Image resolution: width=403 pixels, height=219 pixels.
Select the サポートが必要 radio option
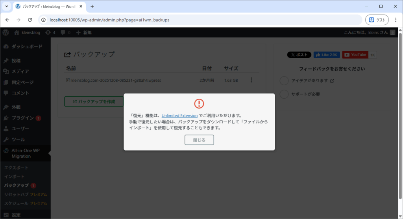tap(284, 94)
